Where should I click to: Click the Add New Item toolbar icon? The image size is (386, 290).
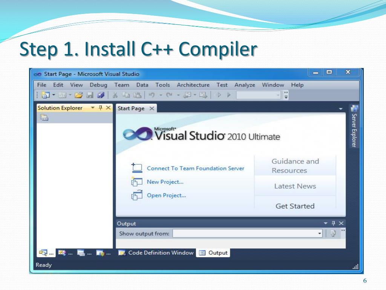[x=63, y=95]
